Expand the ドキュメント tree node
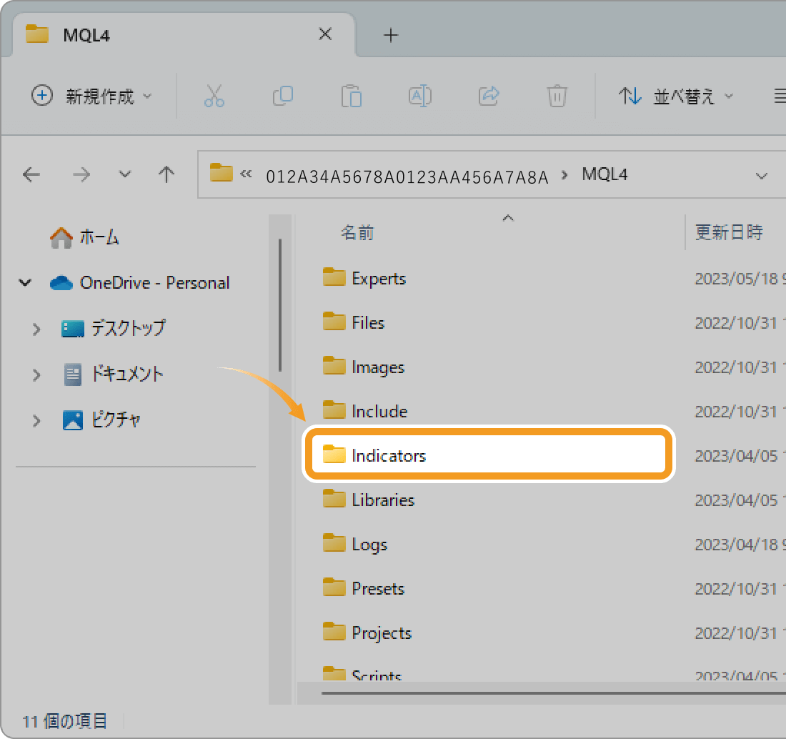Image resolution: width=786 pixels, height=739 pixels. coord(36,375)
